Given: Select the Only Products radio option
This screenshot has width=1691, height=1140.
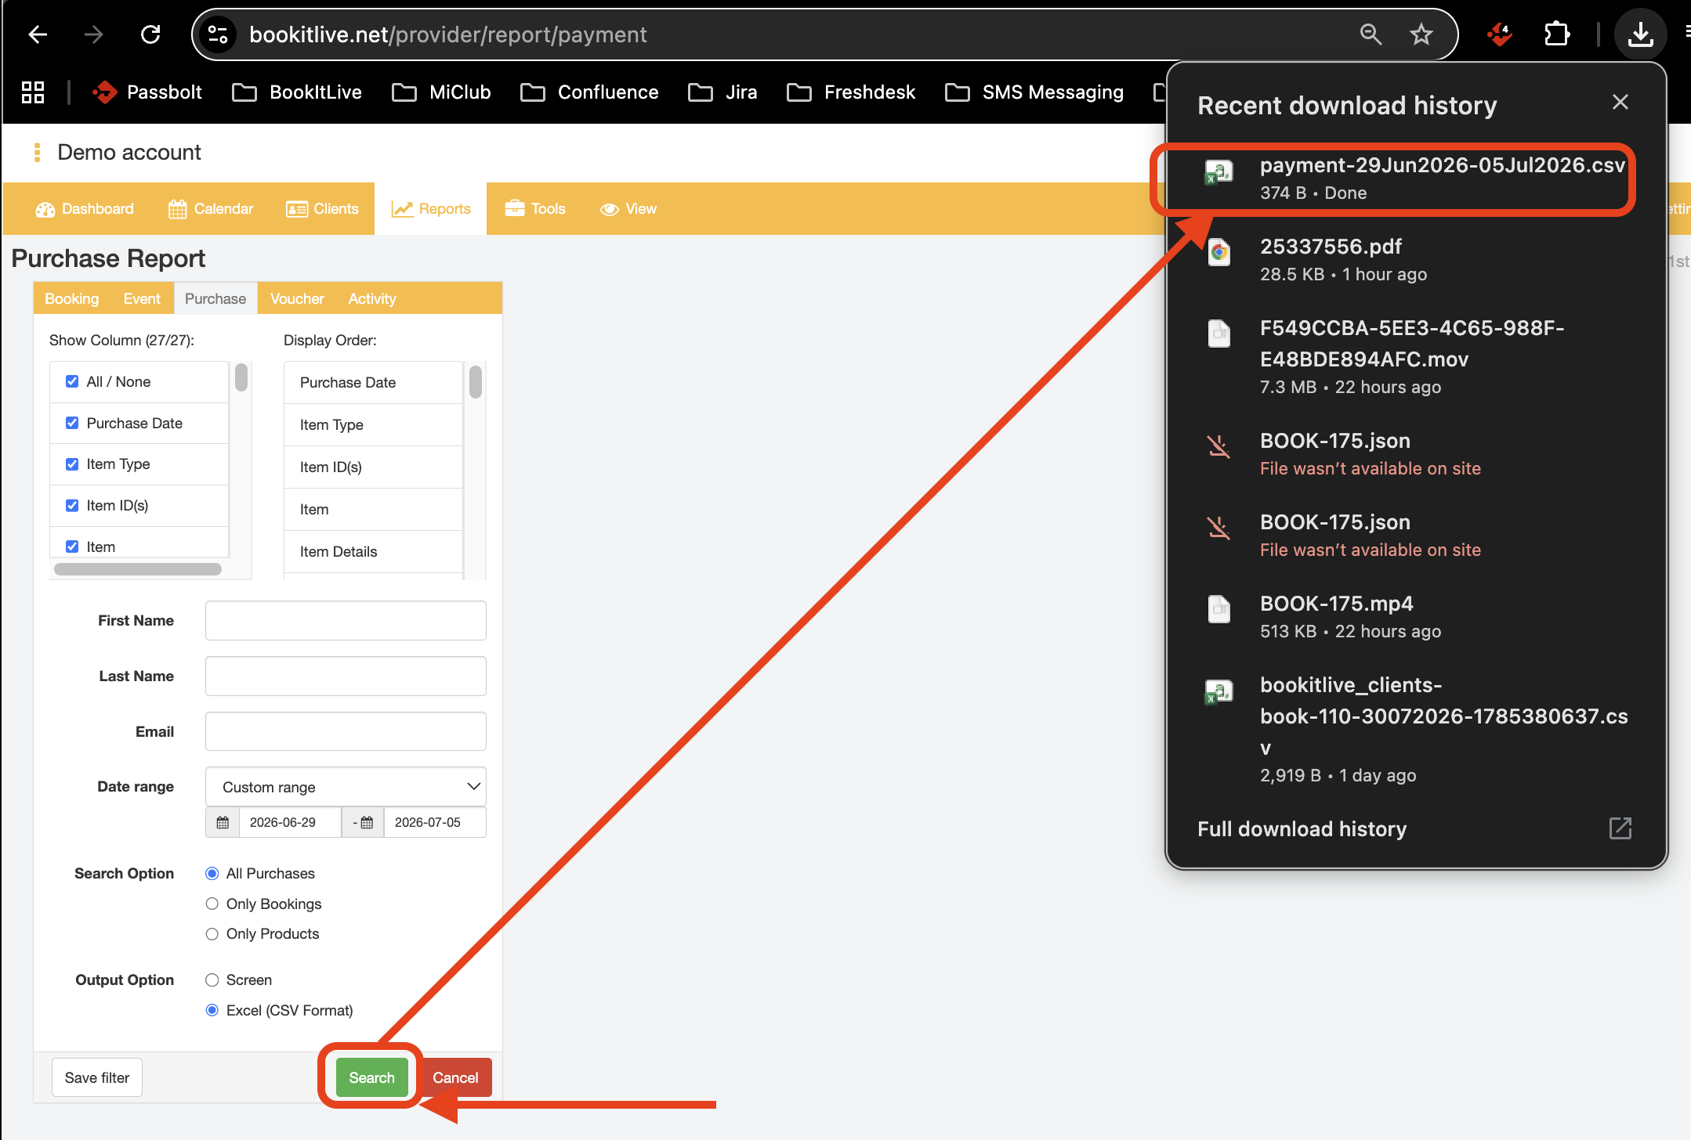Looking at the screenshot, I should pyautogui.click(x=212, y=934).
